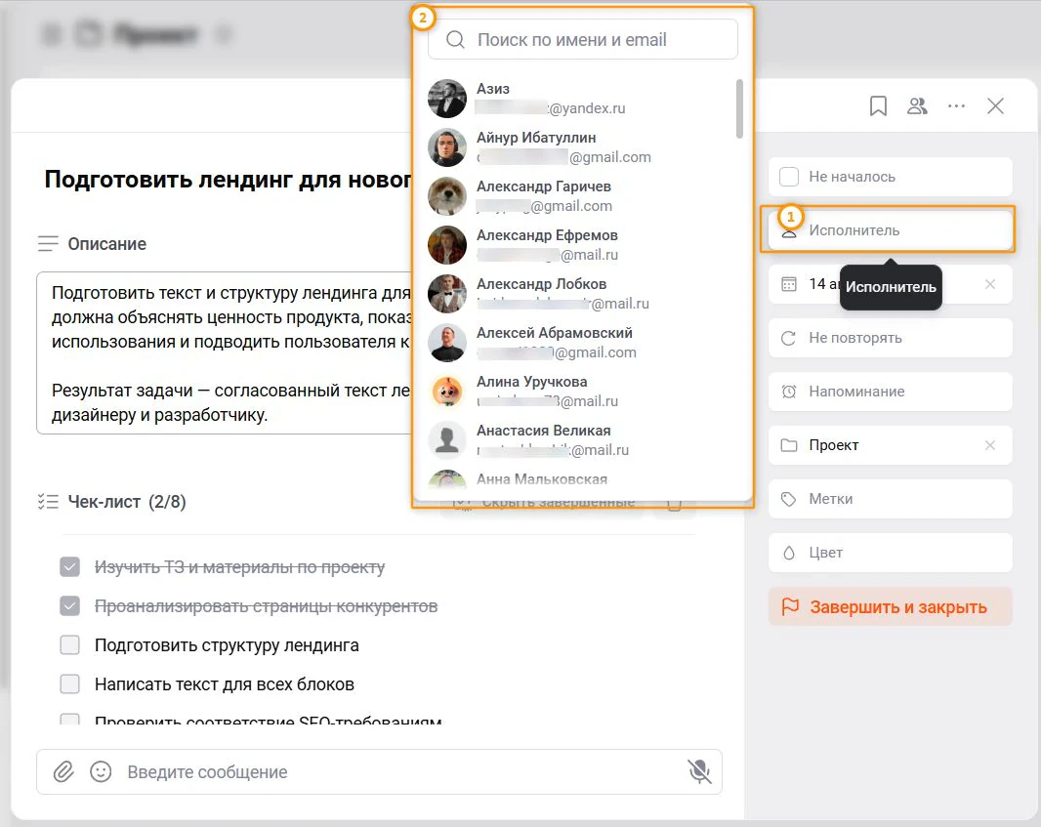Click Александр Гаричев's dog avatar
The height and width of the screenshot is (827, 1041).
(x=447, y=196)
